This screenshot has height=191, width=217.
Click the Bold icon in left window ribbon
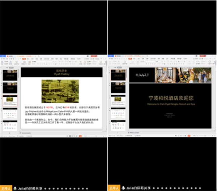[38, 64]
